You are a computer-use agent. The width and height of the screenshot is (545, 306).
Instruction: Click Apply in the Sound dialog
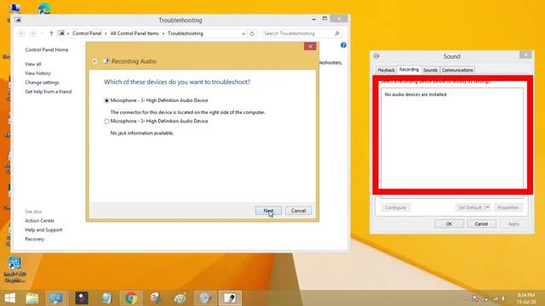[x=513, y=224]
